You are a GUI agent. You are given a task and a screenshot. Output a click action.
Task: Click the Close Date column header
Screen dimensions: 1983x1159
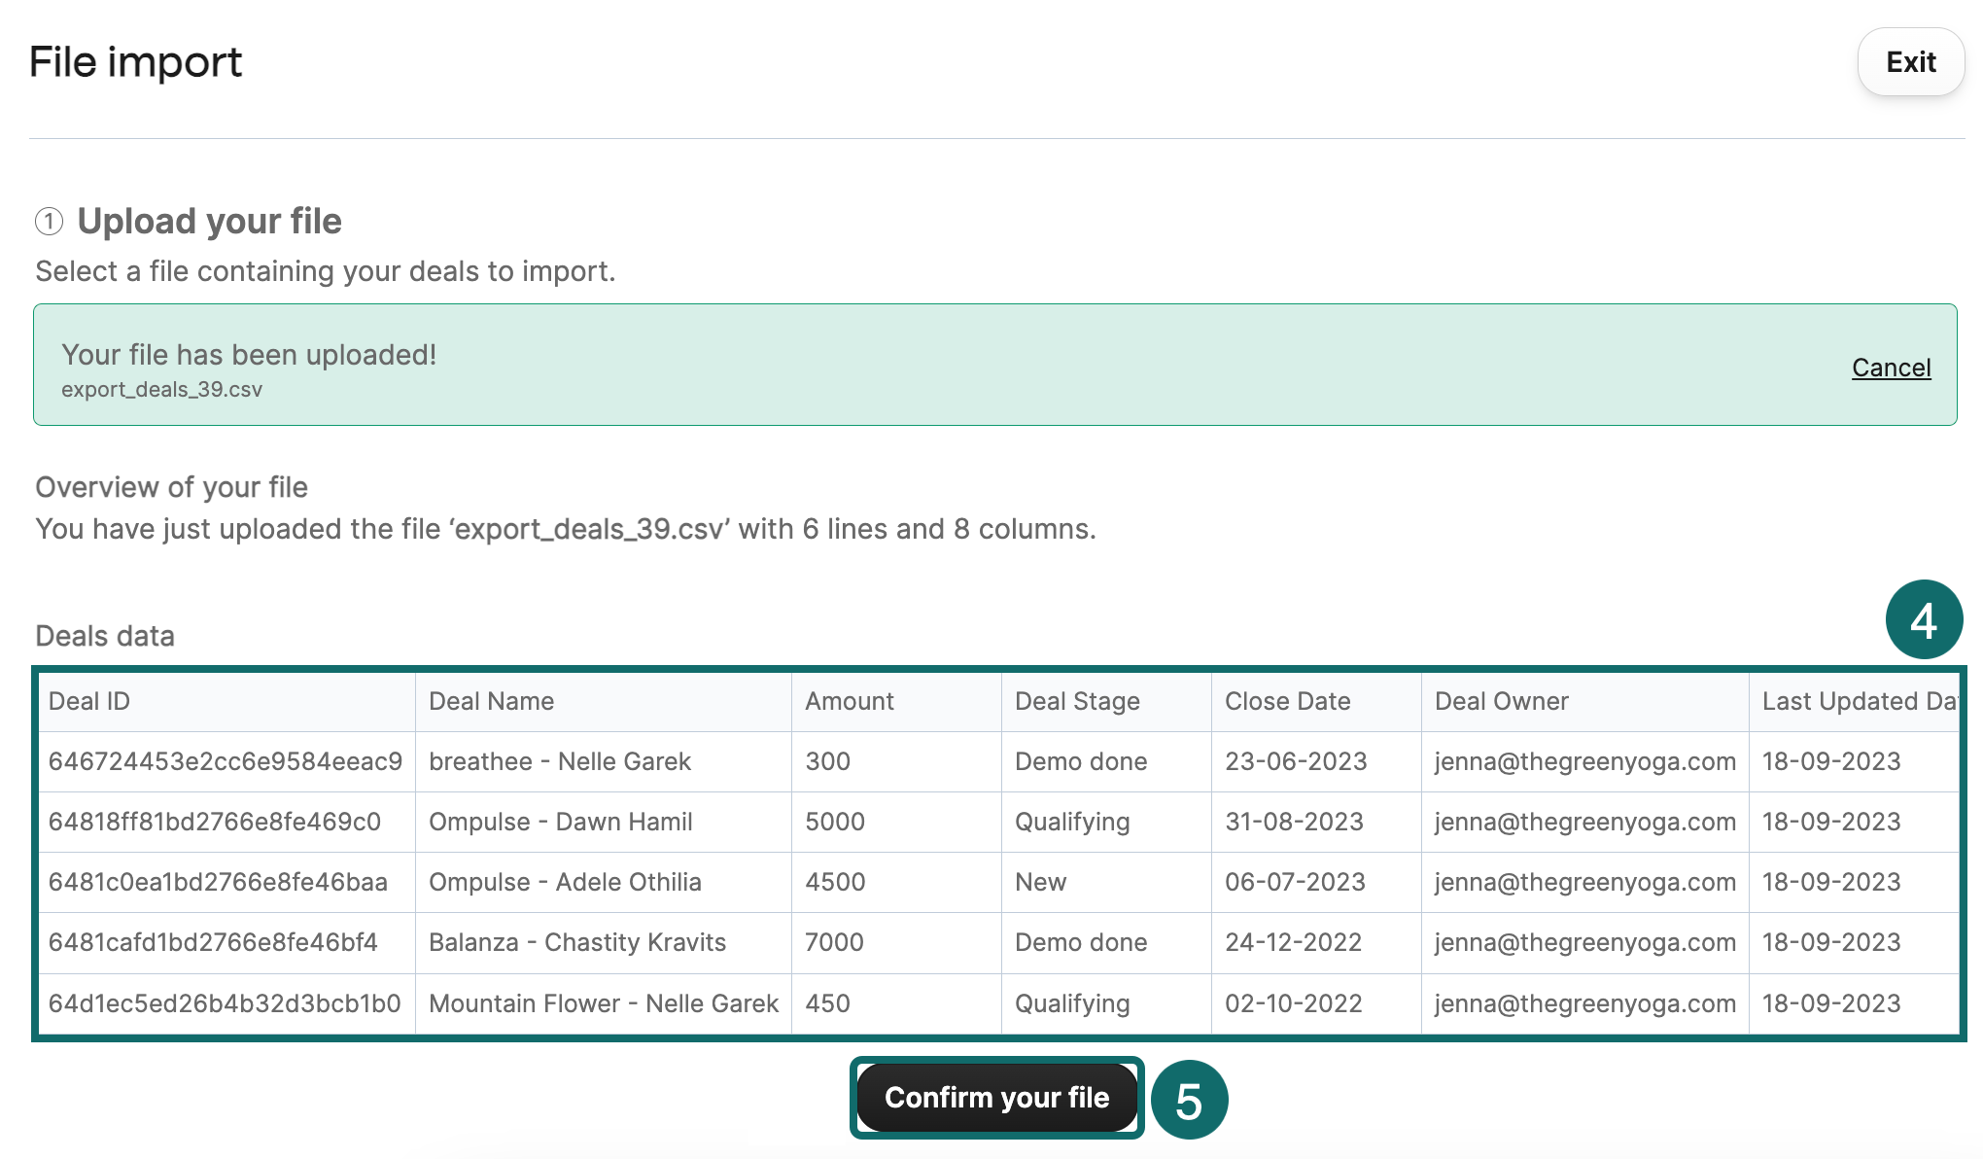(1288, 701)
